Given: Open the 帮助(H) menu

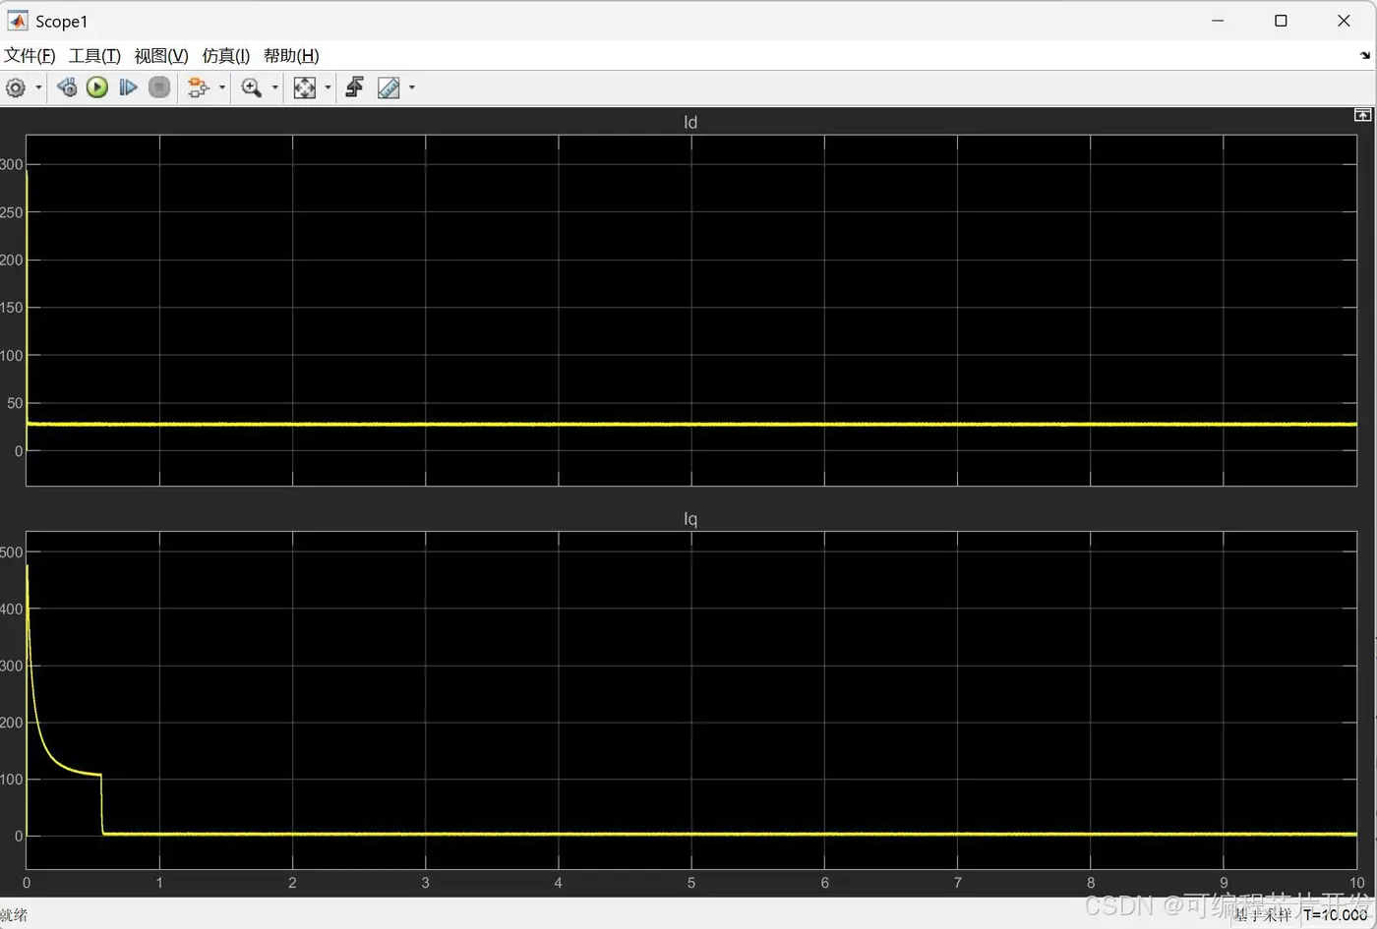Looking at the screenshot, I should point(291,56).
